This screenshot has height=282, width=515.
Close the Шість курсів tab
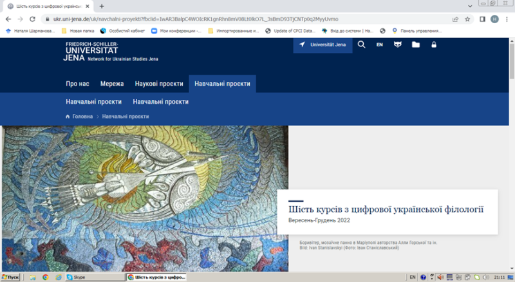(88, 6)
